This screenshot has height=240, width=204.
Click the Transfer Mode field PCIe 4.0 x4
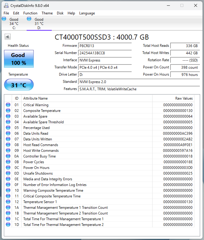pyautogui.click(x=105, y=67)
